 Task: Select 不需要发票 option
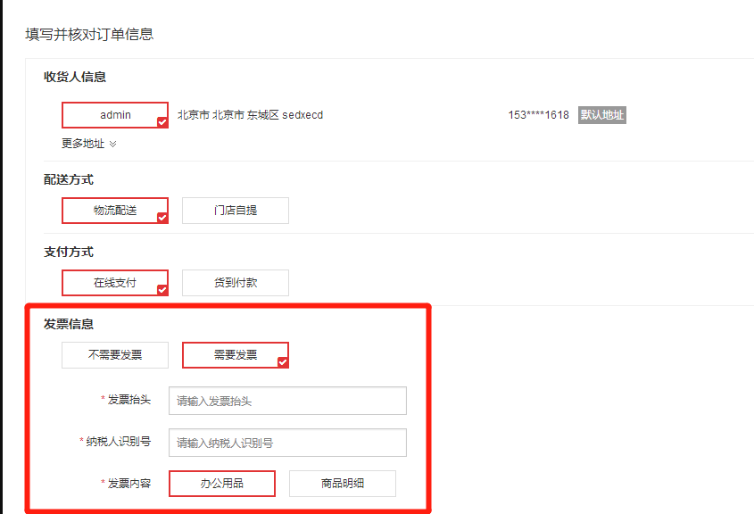click(x=115, y=355)
